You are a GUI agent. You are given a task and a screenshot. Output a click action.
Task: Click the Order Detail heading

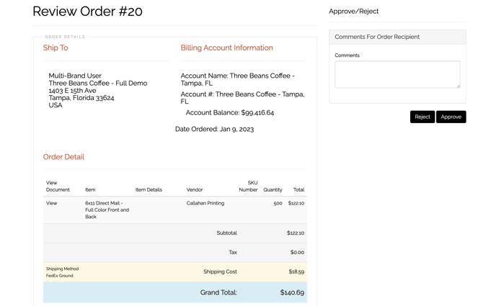(x=63, y=156)
